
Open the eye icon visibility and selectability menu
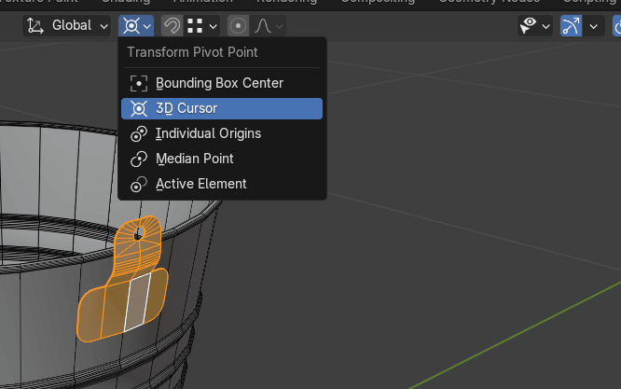pos(535,26)
